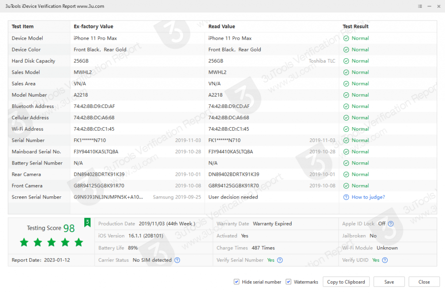445x293 pixels.
Task: Click the Battery Life 89% value
Action: 133,248
